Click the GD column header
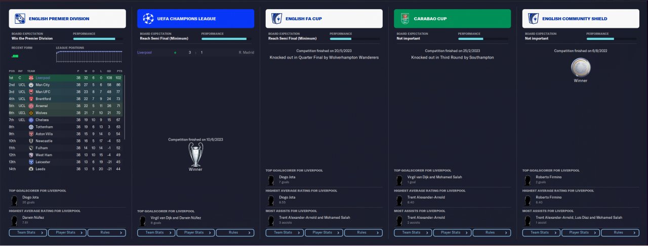Screen dimensions: 648x246 [x=109, y=71]
